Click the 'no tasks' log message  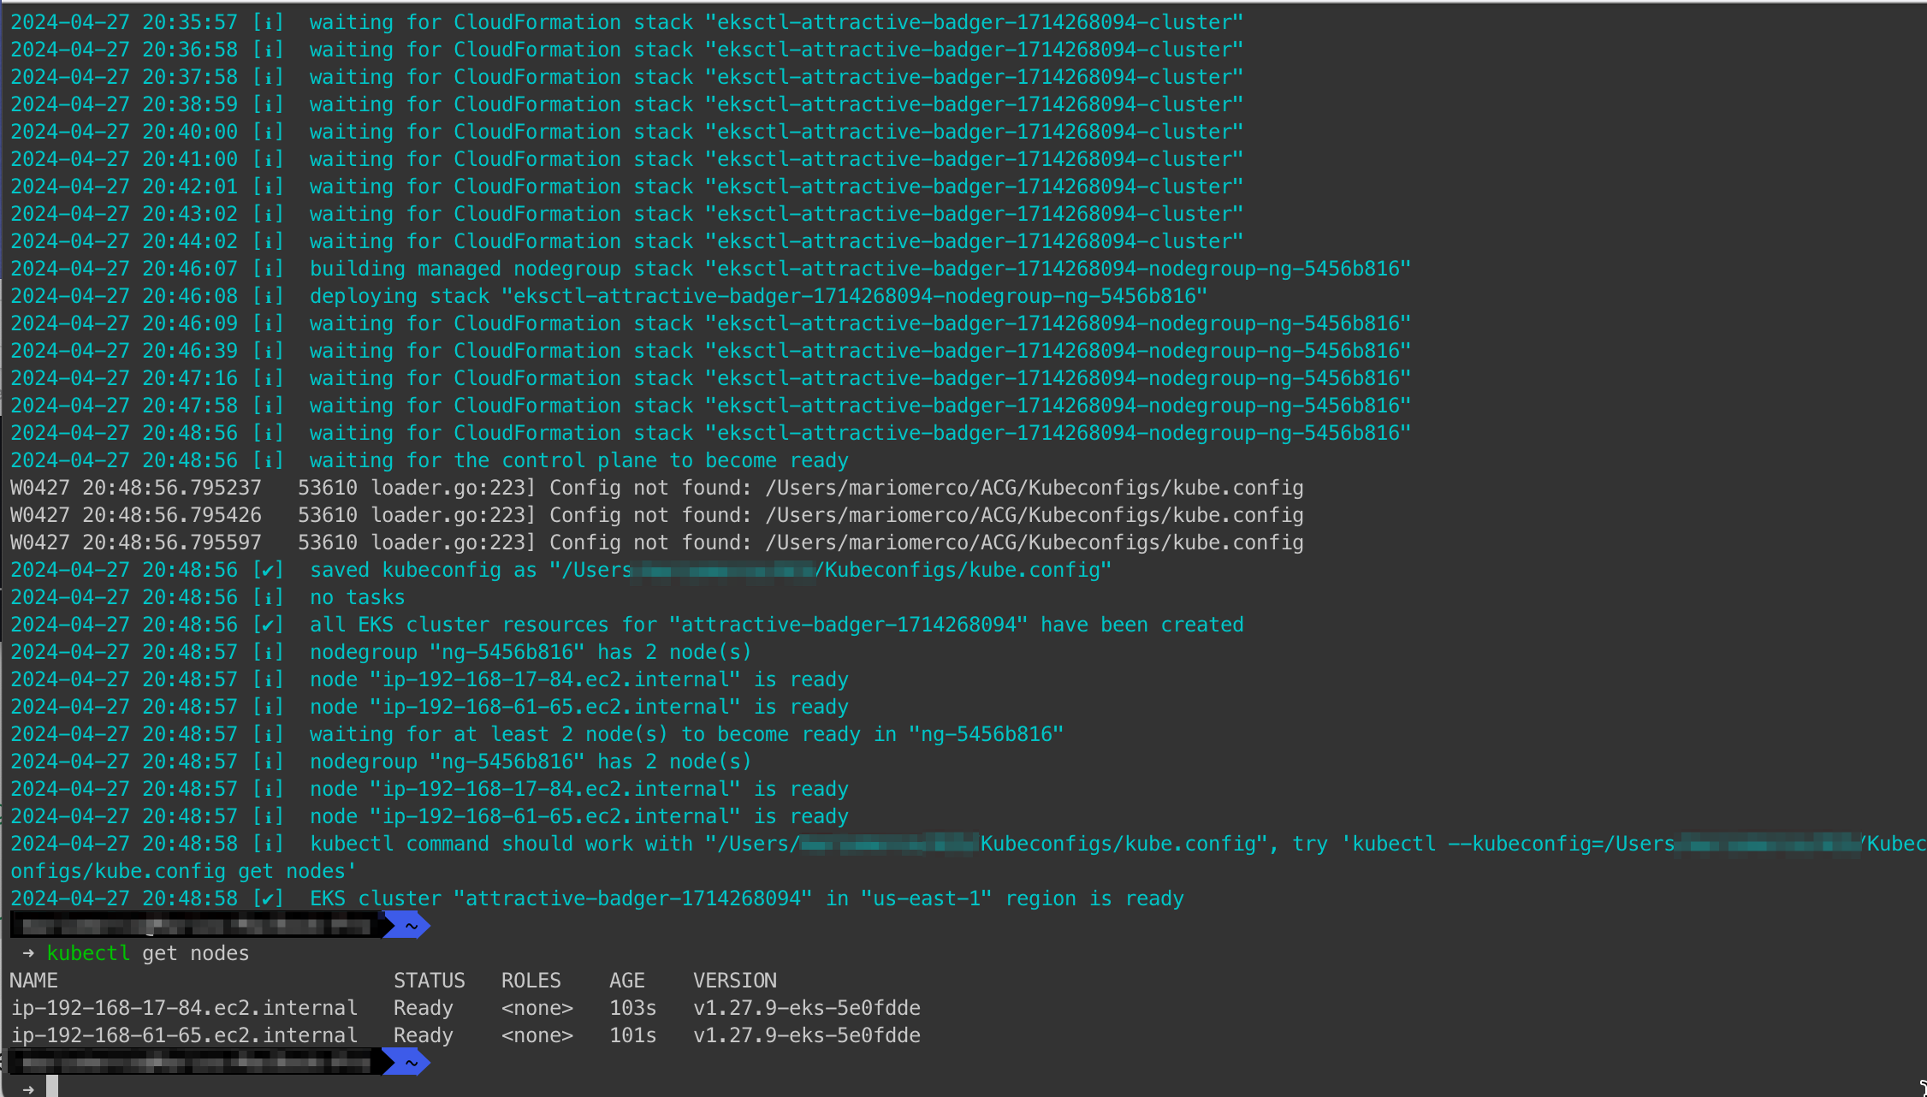[358, 597]
